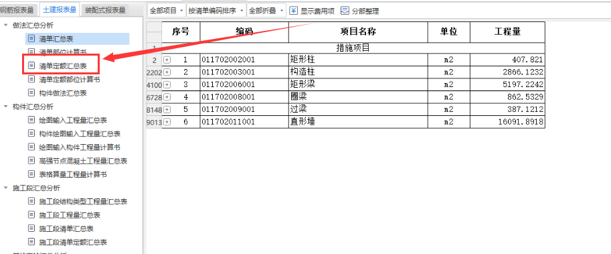
Task: Switch to 钢筋报表量 tab
Action: click(x=17, y=10)
